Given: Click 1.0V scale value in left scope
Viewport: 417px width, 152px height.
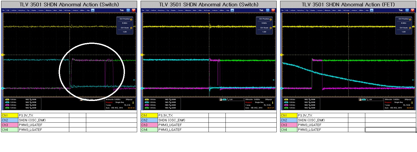Looking at the screenshot, I should click(x=125, y=32).
